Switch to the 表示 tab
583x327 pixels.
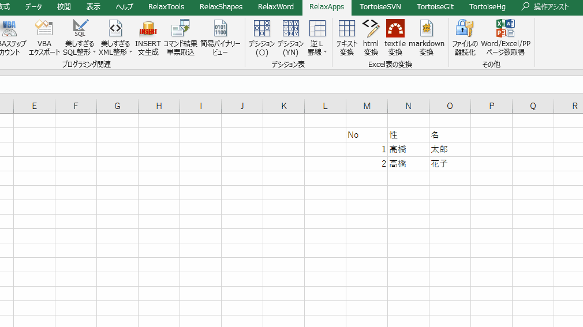94,7
